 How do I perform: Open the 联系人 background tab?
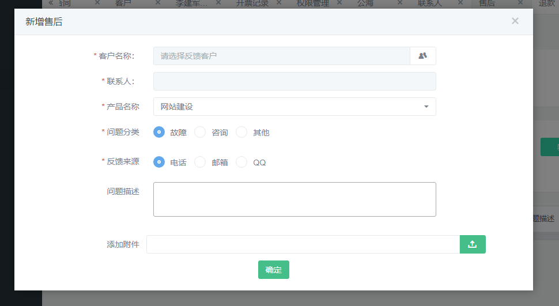coord(430,3)
